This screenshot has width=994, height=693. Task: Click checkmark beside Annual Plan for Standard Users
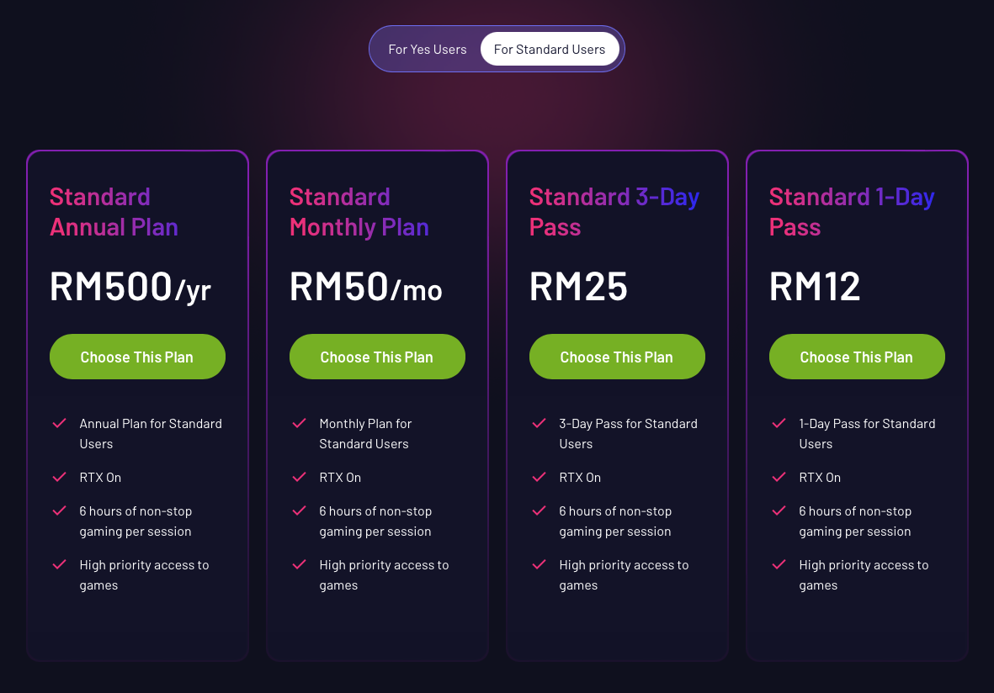pos(60,423)
